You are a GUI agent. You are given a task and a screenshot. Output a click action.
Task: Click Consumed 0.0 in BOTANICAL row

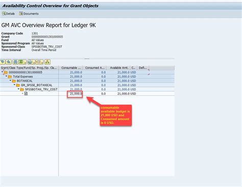(104, 81)
